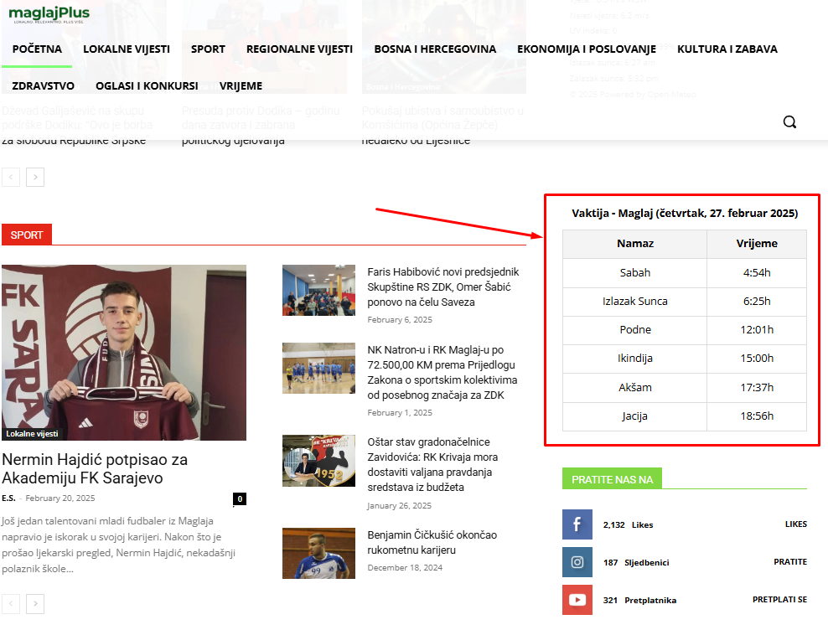Open the SPORT section label
This screenshot has height=630, width=828.
pos(27,235)
